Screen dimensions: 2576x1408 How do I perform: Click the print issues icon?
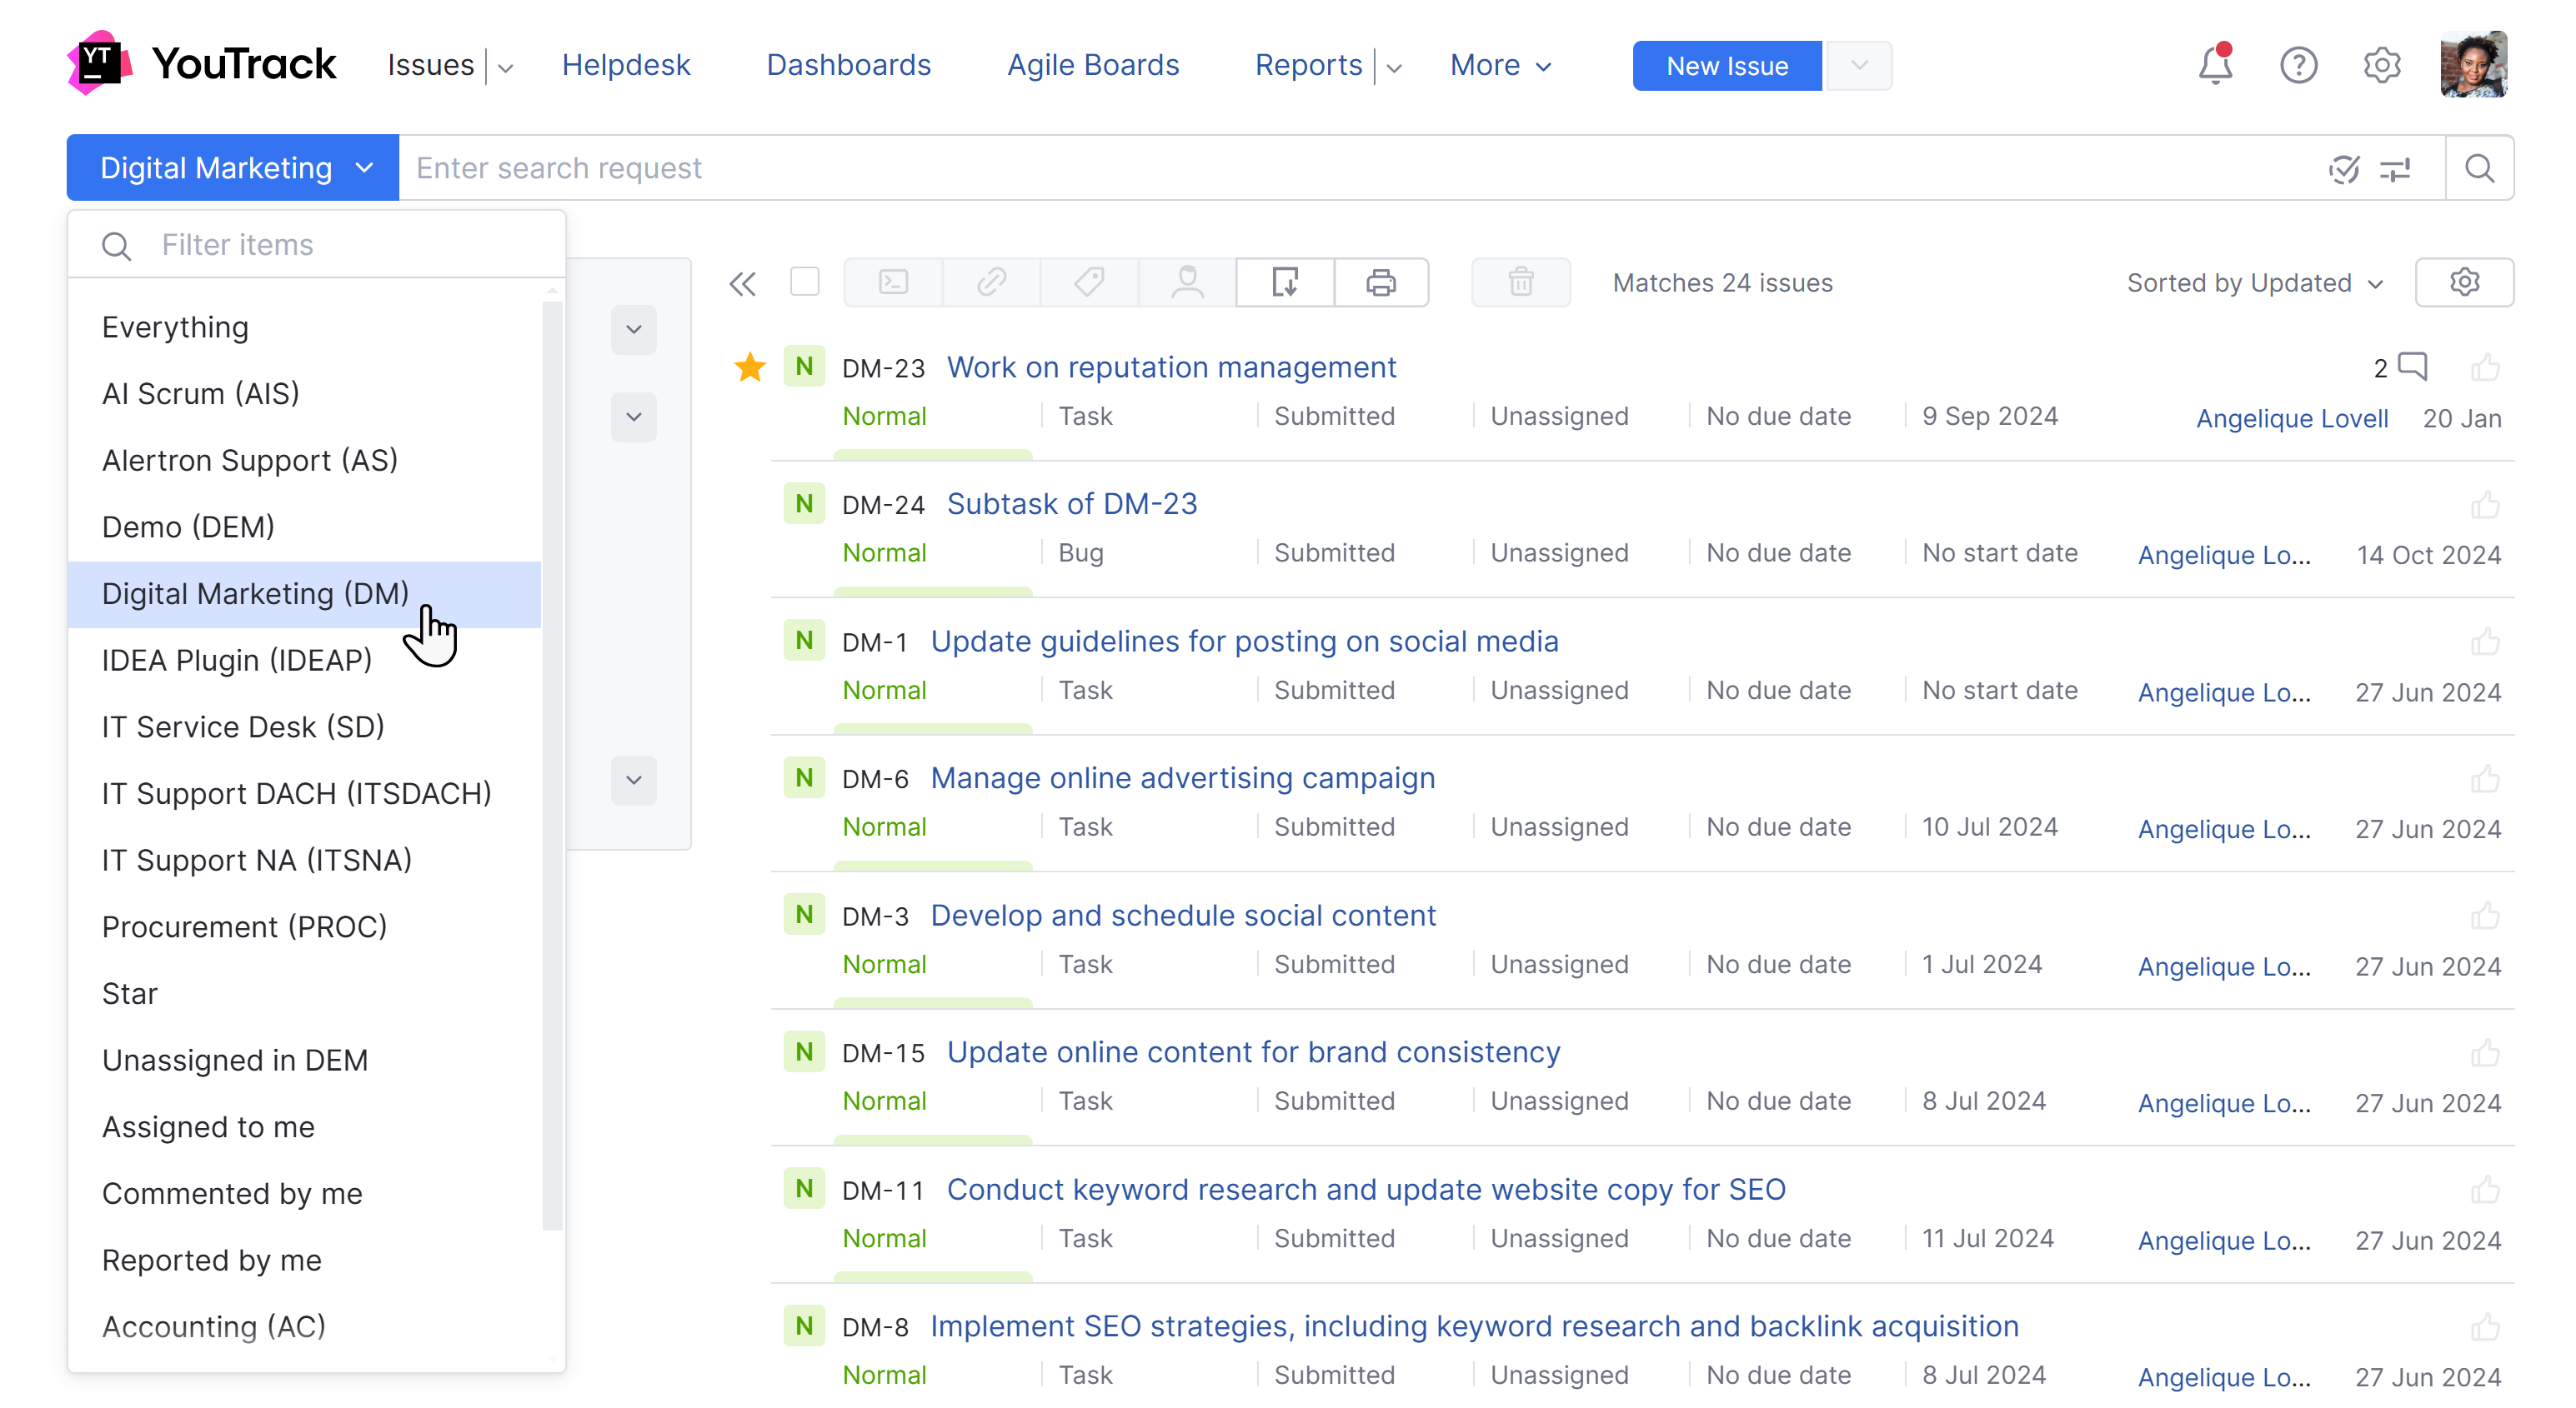tap(1381, 282)
